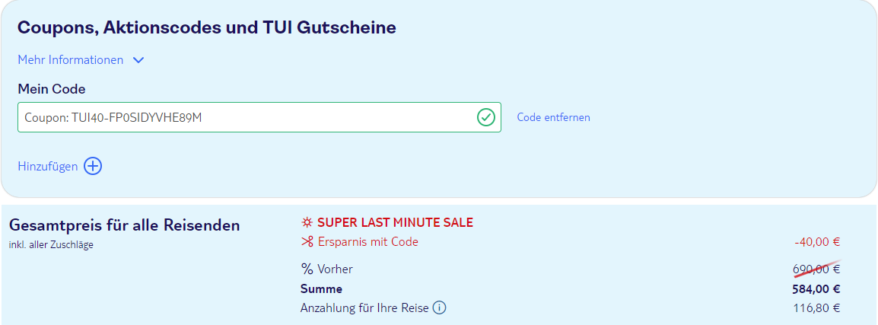Remove code via Code entfernen link
This screenshot has width=878, height=325.
pyautogui.click(x=553, y=117)
